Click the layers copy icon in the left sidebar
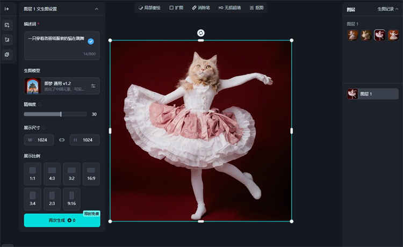 pyautogui.click(x=7, y=54)
